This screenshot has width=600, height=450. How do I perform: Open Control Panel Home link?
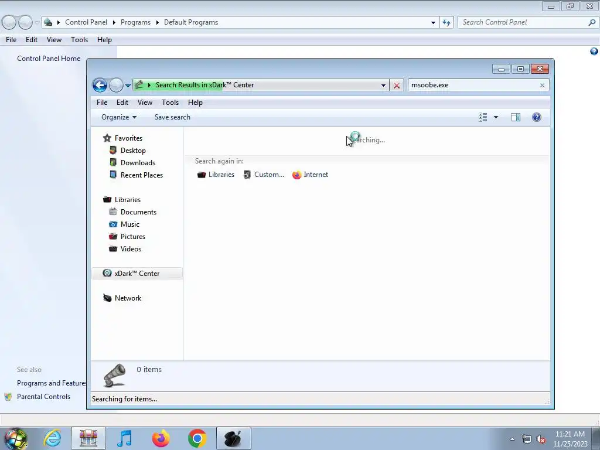coord(49,59)
